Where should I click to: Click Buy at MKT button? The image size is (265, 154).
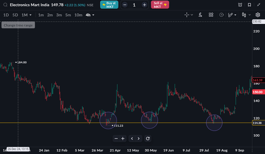pyautogui.click(x=109, y=5)
